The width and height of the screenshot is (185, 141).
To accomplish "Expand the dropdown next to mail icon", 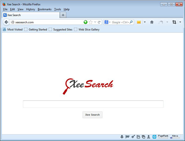I will tap(145, 22).
